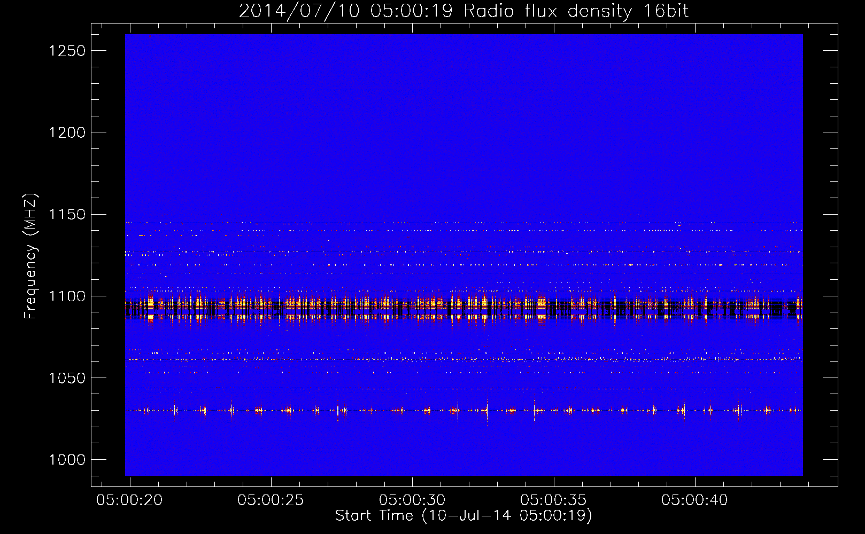
Task: Click the 1000 frequency tick label
Action: point(67,460)
